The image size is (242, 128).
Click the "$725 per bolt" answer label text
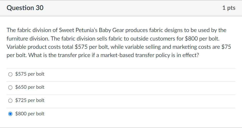click(x=30, y=100)
